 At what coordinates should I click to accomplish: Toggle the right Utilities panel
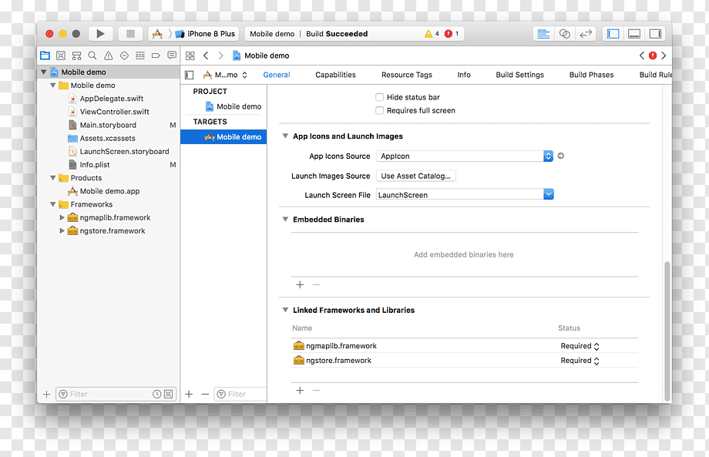coord(655,34)
